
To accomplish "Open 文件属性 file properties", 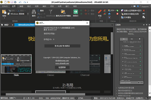I will coord(126,17).
